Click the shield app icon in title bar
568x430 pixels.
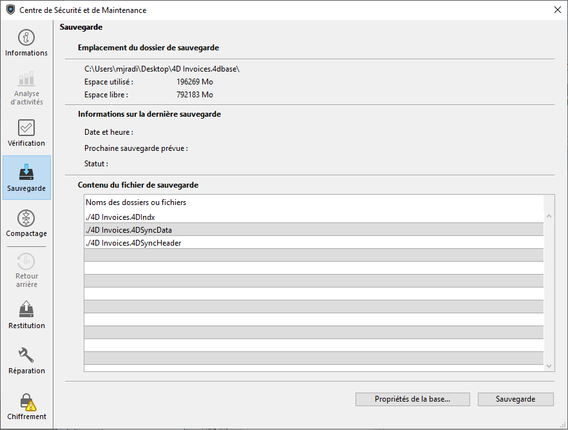coord(10,10)
